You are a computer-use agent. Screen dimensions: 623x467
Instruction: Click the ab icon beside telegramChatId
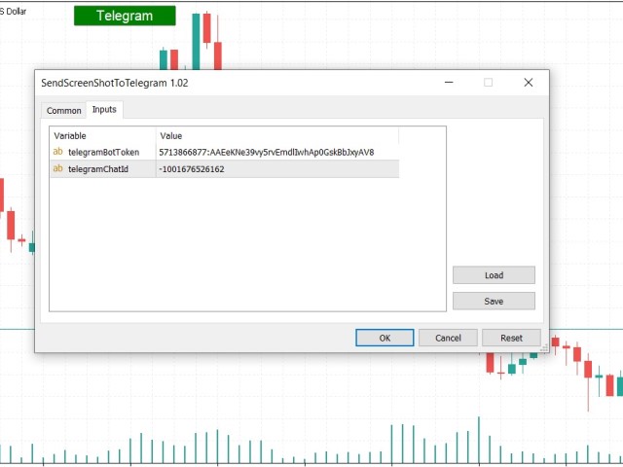pos(58,168)
